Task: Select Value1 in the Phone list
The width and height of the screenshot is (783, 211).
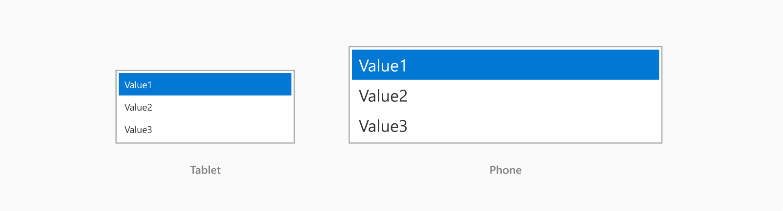Action: [505, 65]
